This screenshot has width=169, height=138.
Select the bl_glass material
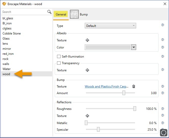tap(27, 18)
